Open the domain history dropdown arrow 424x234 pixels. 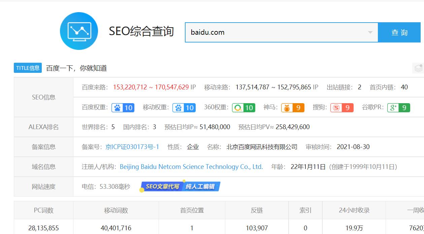coord(370,32)
